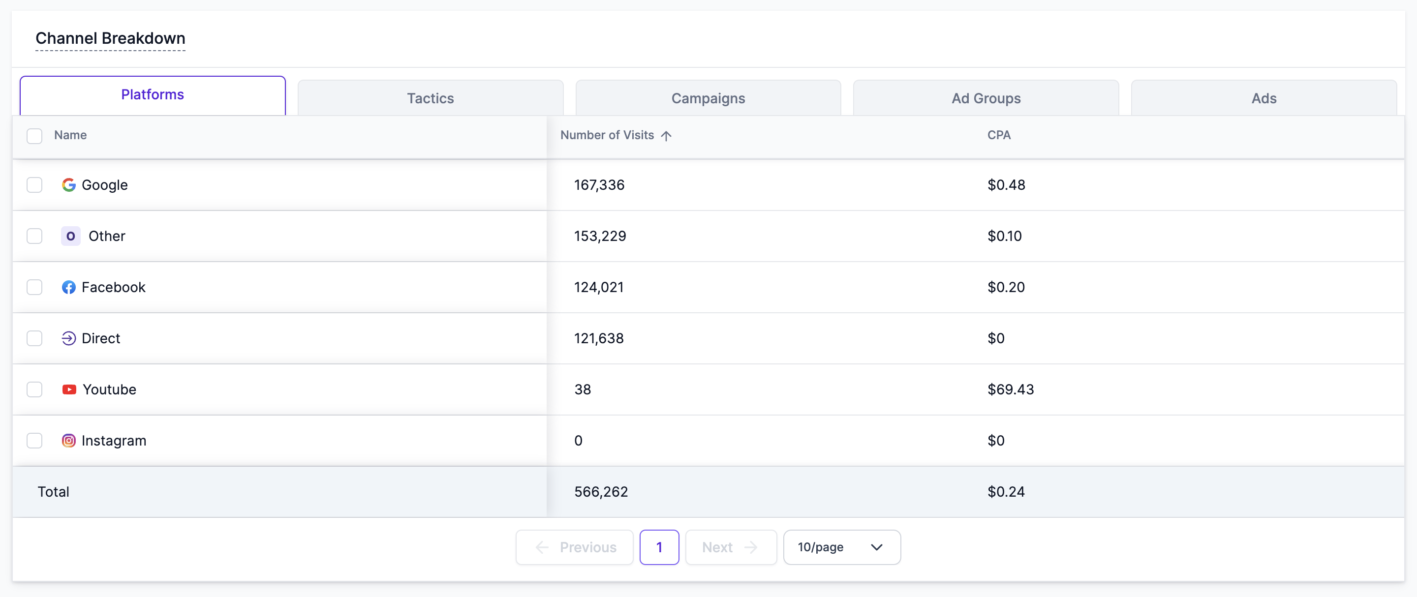Open the 10/page rows dropdown
The height and width of the screenshot is (597, 1417).
click(841, 547)
